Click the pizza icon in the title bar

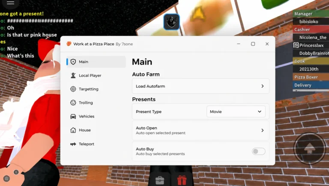69,44
